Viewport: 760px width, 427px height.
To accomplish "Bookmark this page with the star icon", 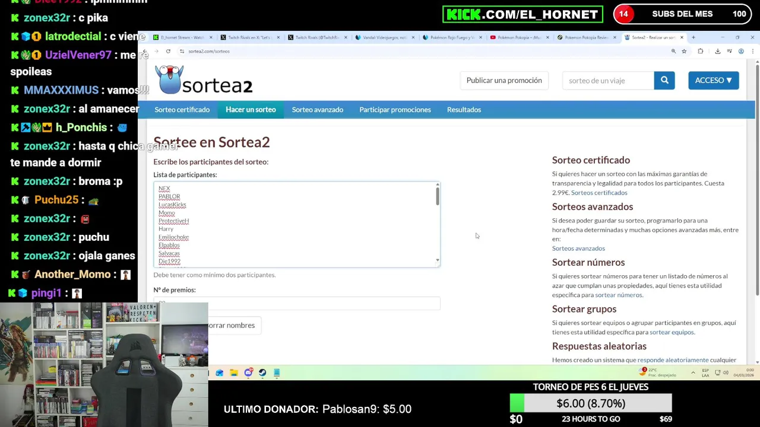I will click(684, 51).
